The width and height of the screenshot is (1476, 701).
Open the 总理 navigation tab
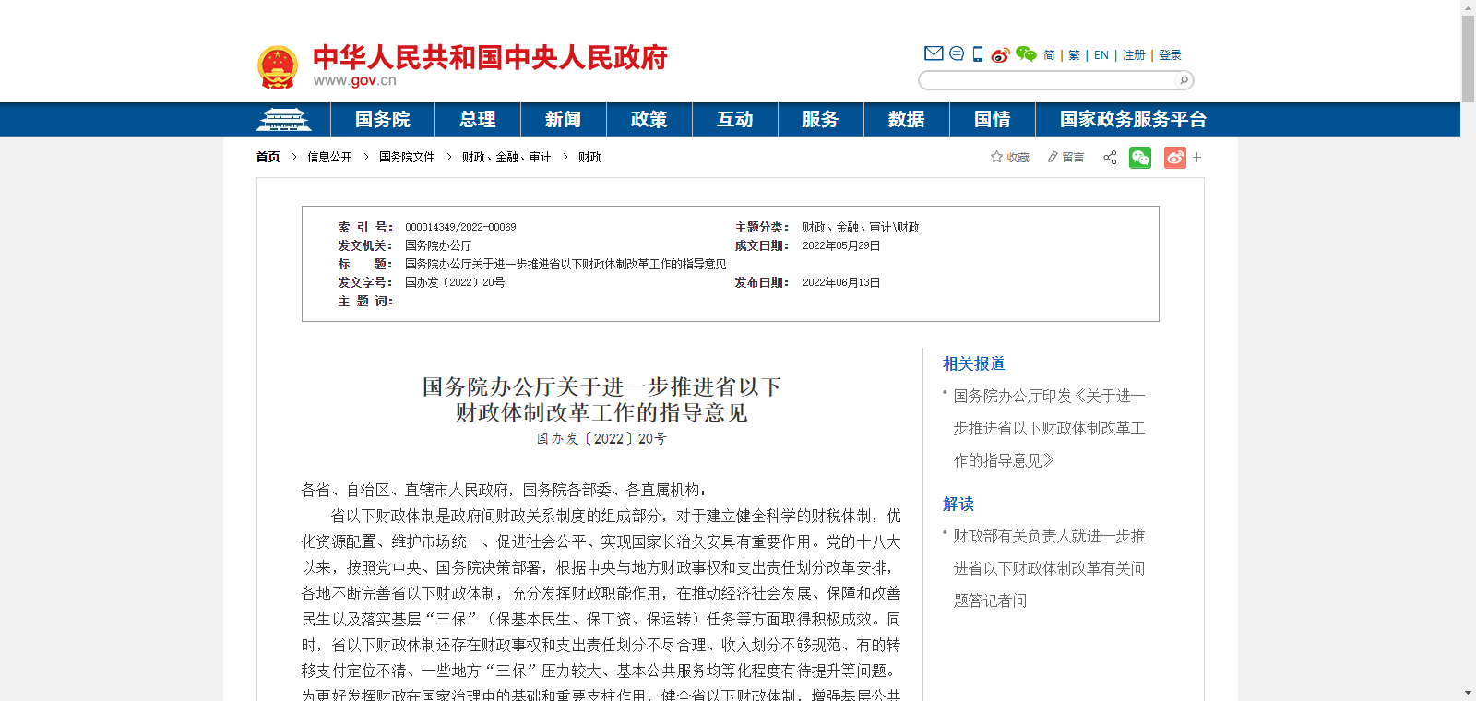coord(478,120)
